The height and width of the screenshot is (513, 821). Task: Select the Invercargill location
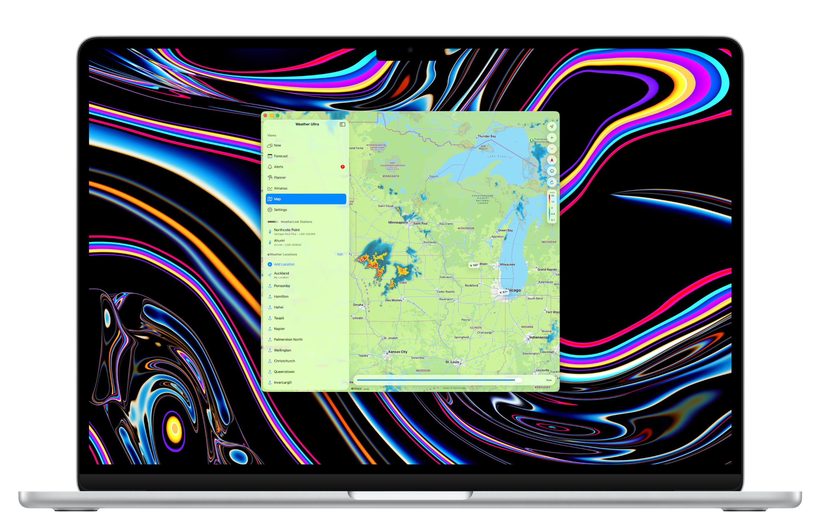pos(306,382)
